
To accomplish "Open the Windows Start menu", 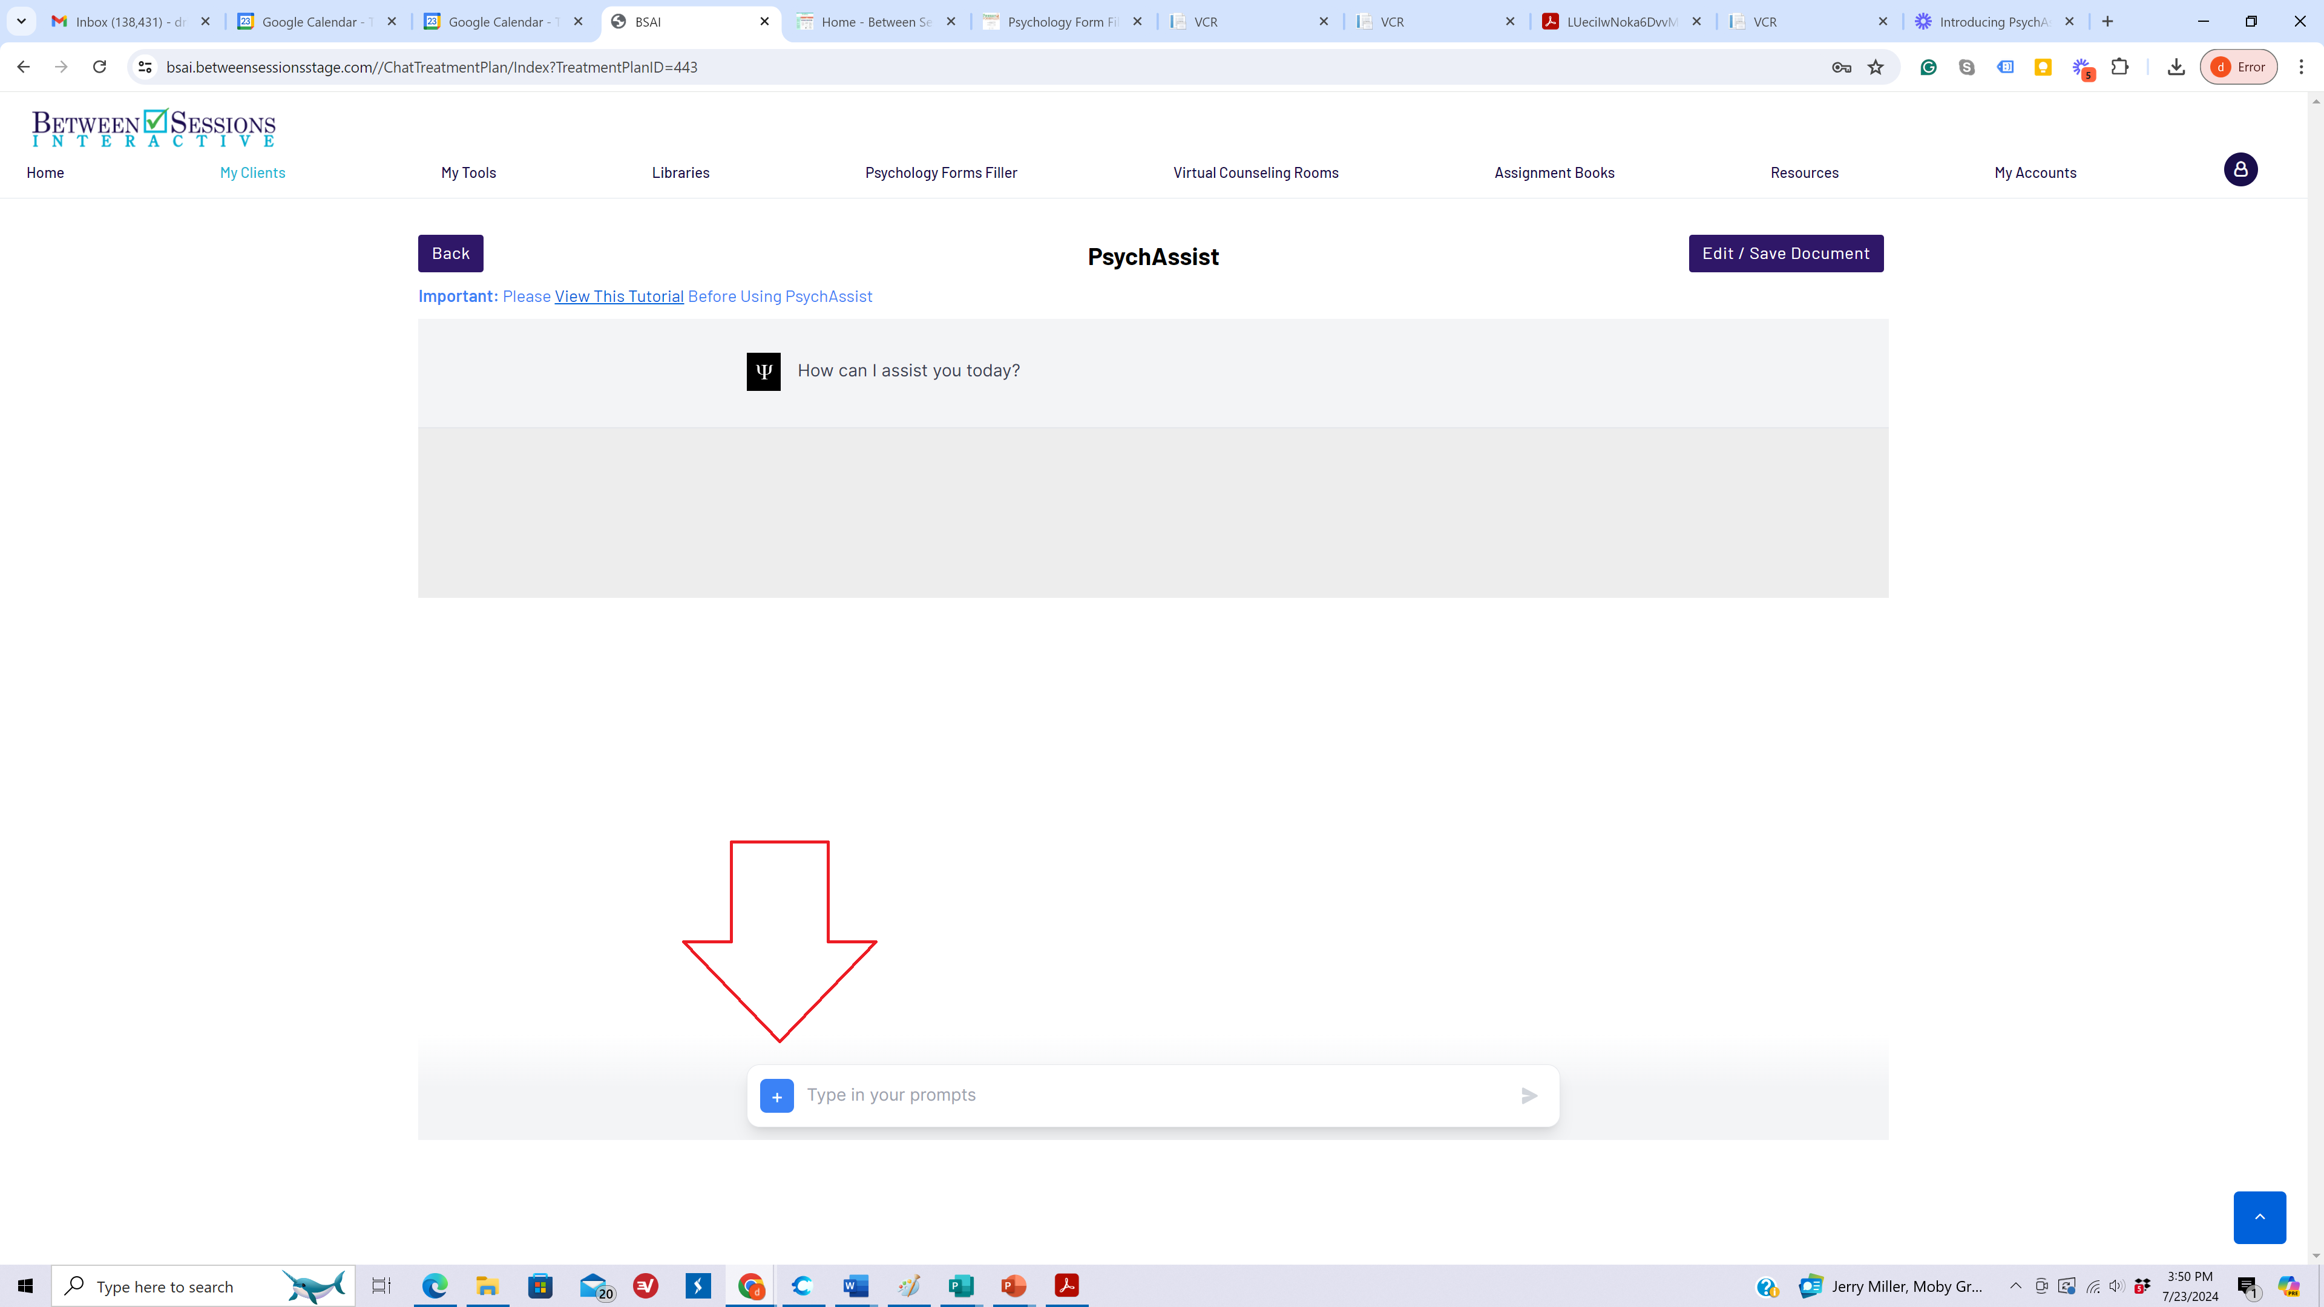I will point(25,1286).
